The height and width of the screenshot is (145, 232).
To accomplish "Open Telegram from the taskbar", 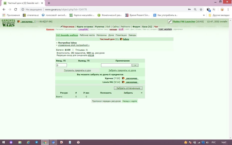I will [x=36, y=142].
